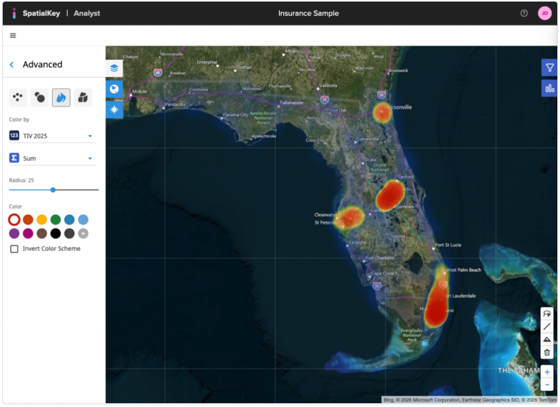
Task: Open the charts panel bar icon
Action: pos(549,88)
